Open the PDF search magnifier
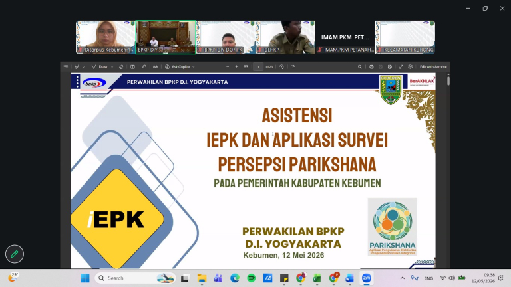 pyautogui.click(x=360, y=66)
